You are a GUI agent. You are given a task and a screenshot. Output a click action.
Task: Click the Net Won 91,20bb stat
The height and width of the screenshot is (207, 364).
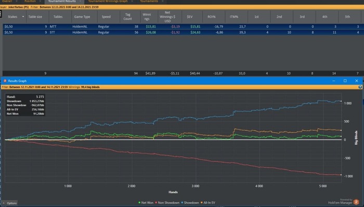pyautogui.click(x=25, y=114)
